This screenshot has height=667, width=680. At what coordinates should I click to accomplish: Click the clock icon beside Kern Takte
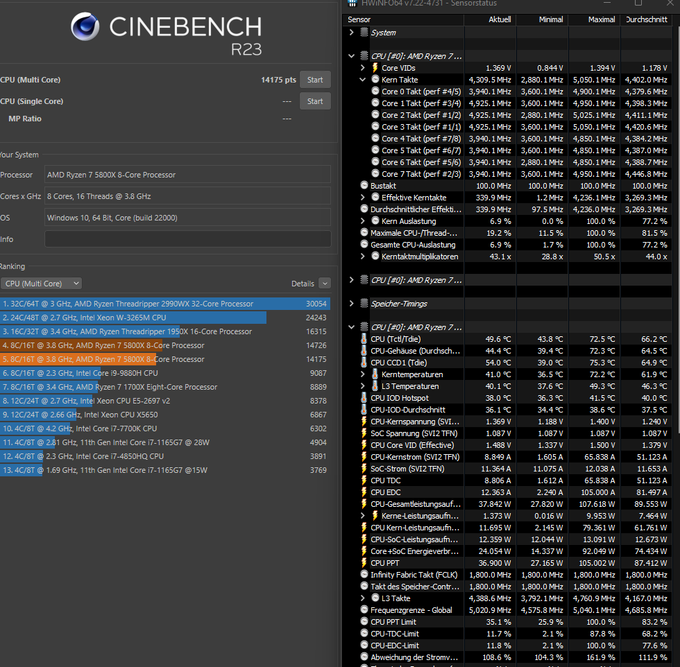tap(375, 79)
